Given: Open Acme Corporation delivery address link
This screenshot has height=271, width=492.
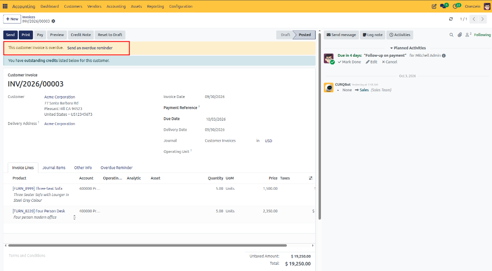Looking at the screenshot, I should click(60, 124).
